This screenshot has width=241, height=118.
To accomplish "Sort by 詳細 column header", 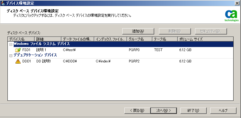I will coord(48,39).
